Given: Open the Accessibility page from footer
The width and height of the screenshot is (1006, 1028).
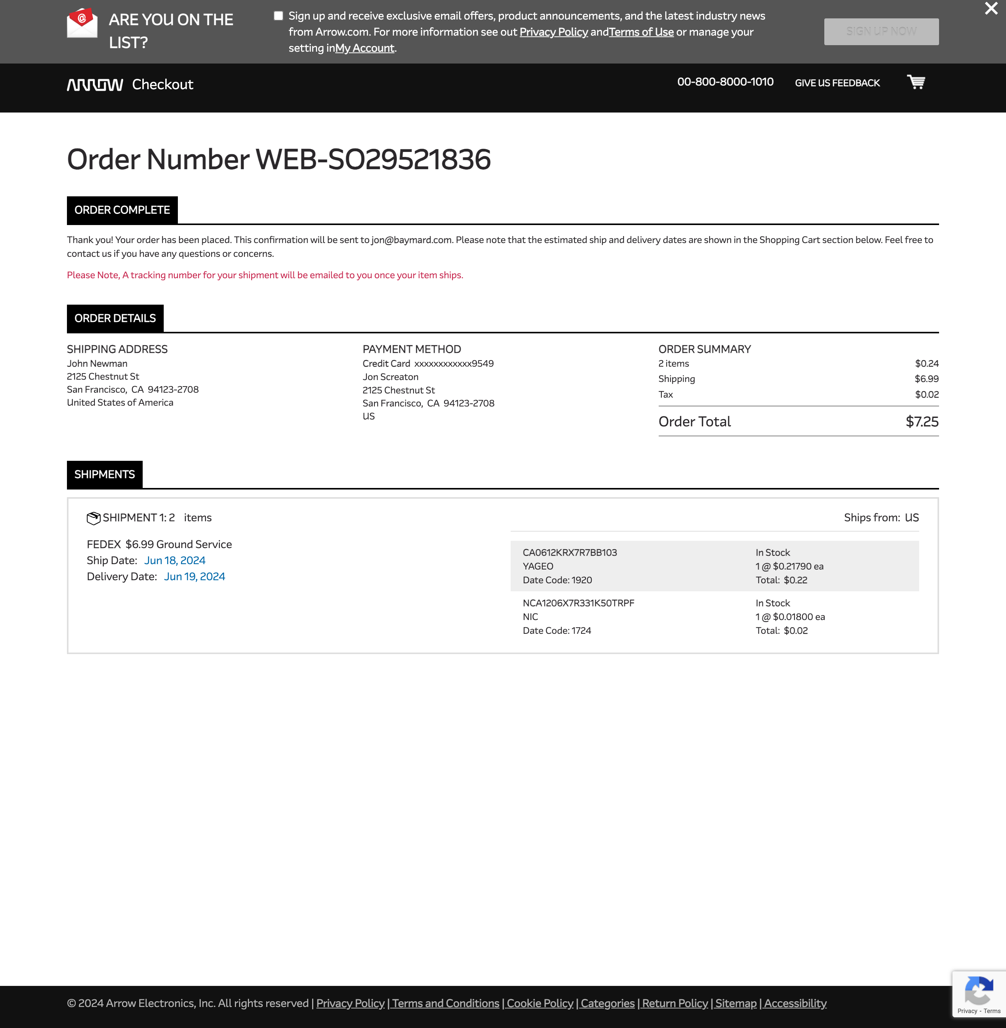Looking at the screenshot, I should point(794,1003).
